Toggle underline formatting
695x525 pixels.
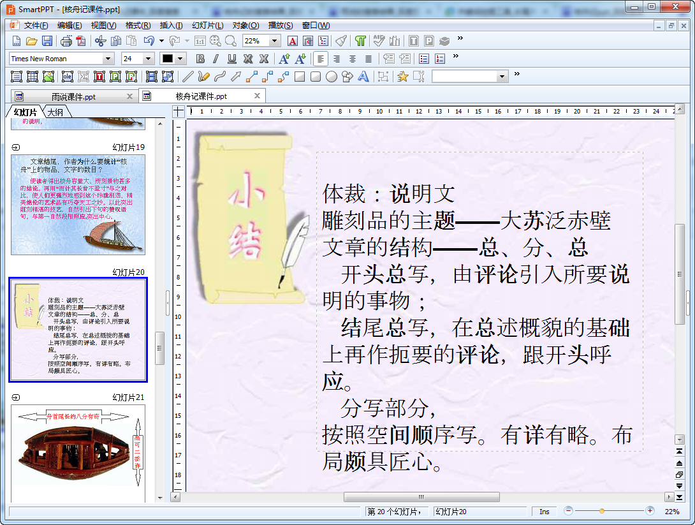231,59
